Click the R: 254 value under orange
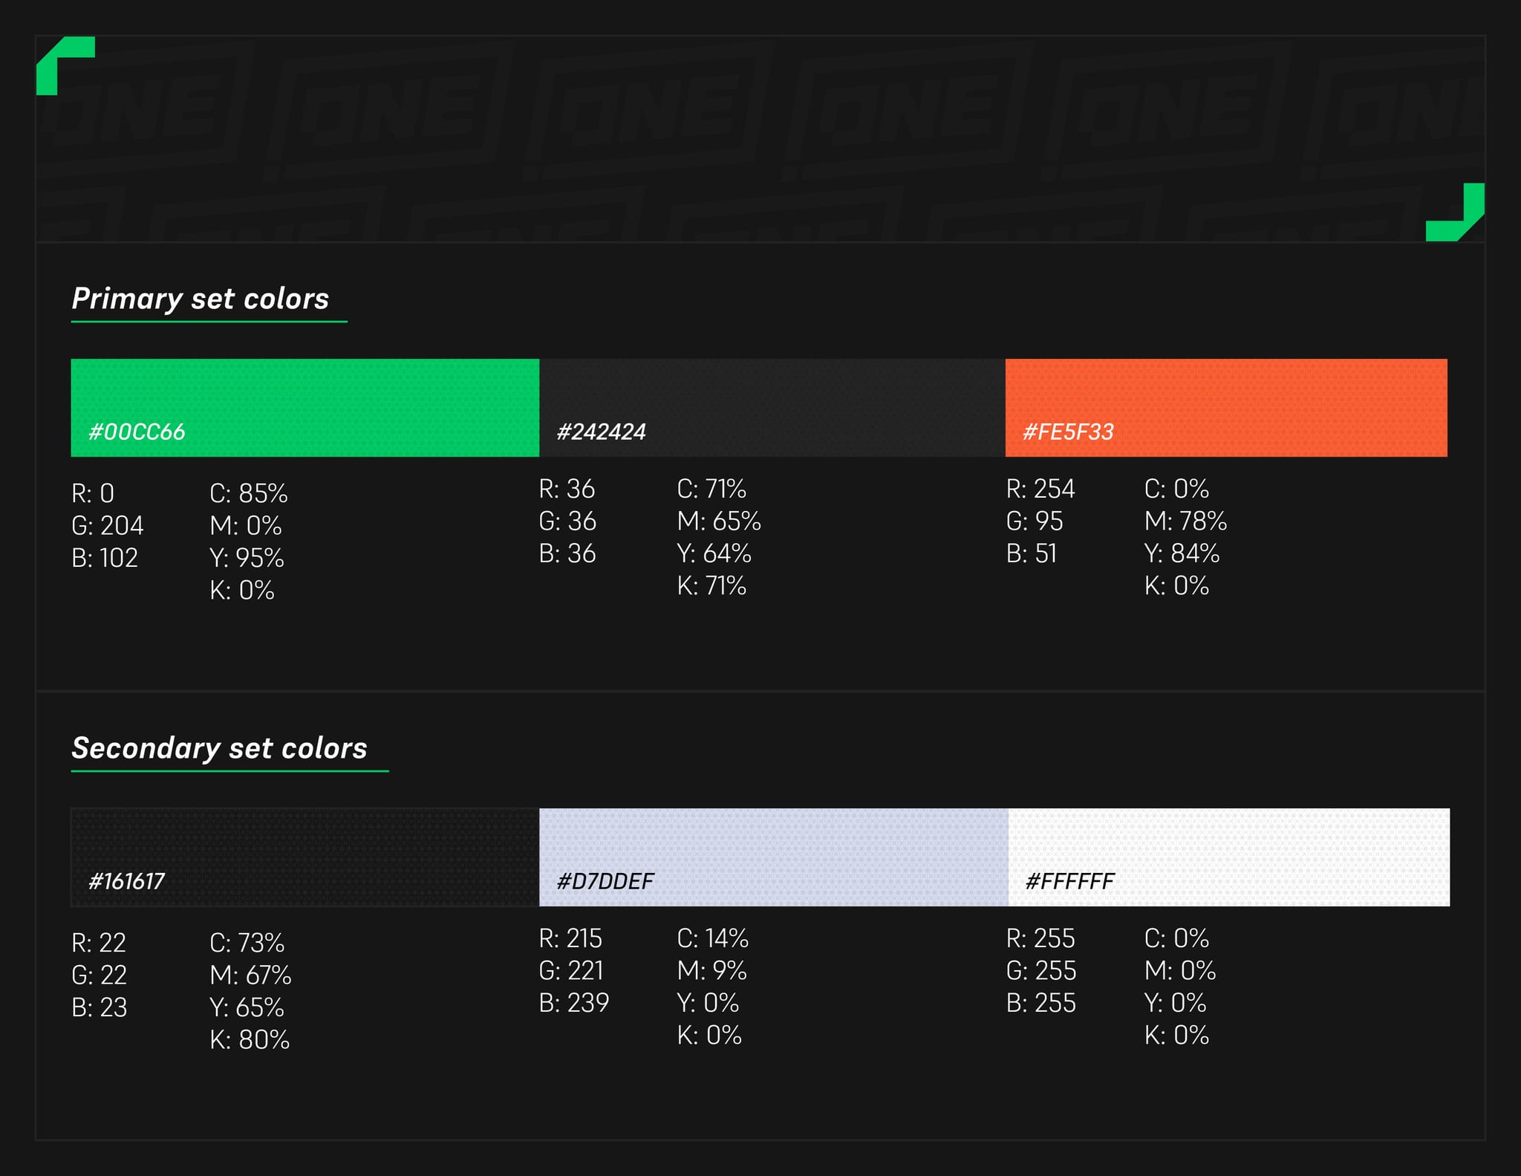Image resolution: width=1521 pixels, height=1176 pixels. (1040, 489)
